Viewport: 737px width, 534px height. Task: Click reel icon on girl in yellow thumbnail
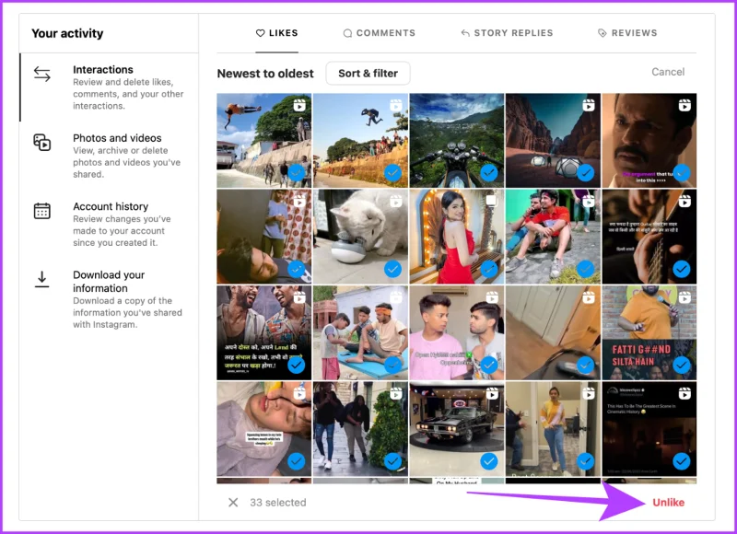click(x=589, y=393)
